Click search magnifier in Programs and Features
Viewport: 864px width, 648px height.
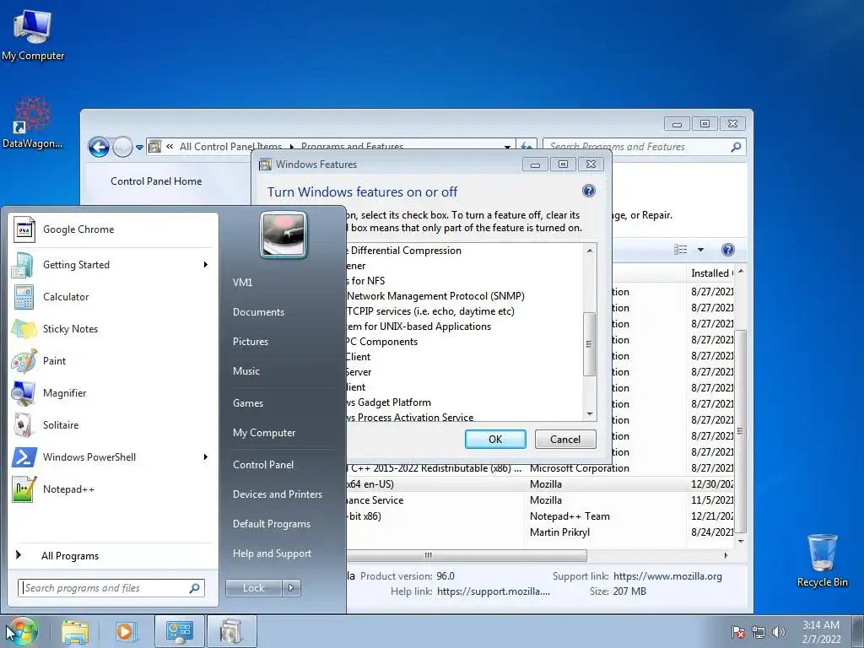point(736,147)
